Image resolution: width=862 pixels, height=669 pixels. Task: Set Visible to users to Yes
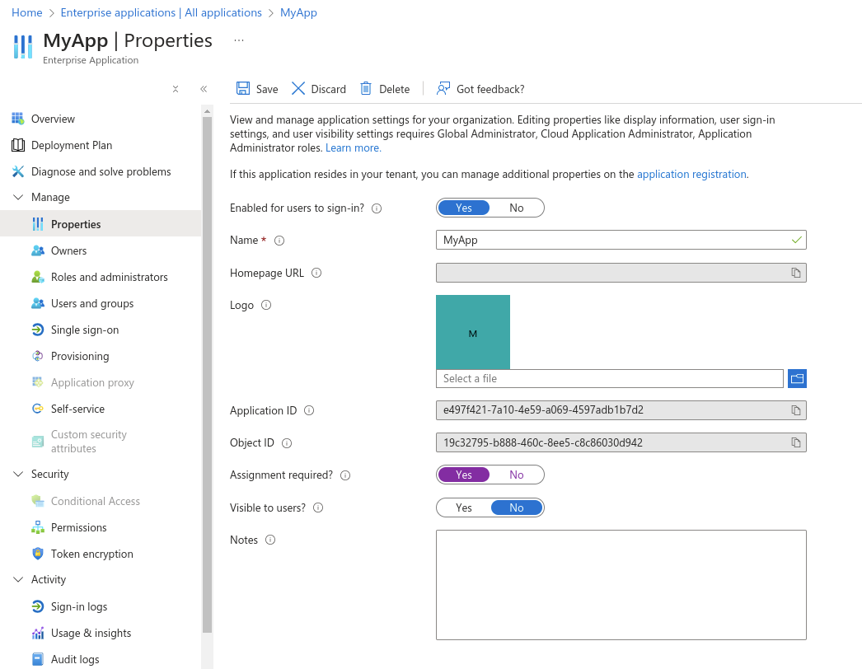[464, 508]
